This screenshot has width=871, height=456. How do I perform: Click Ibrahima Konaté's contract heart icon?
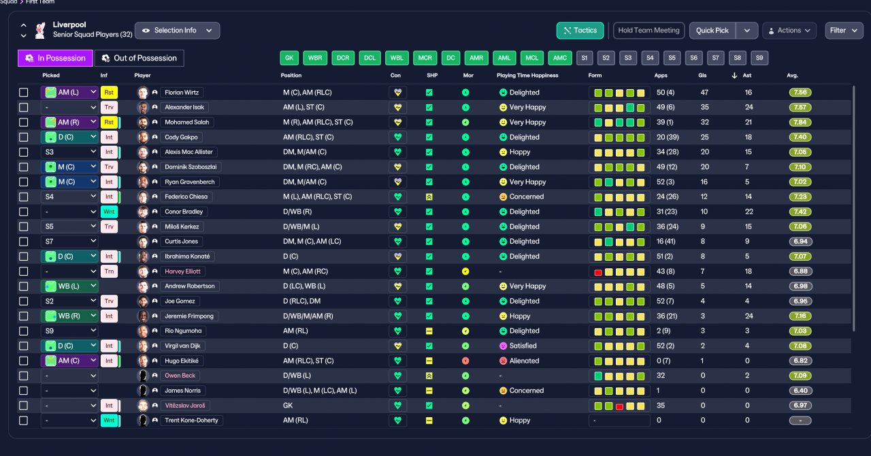point(398,257)
